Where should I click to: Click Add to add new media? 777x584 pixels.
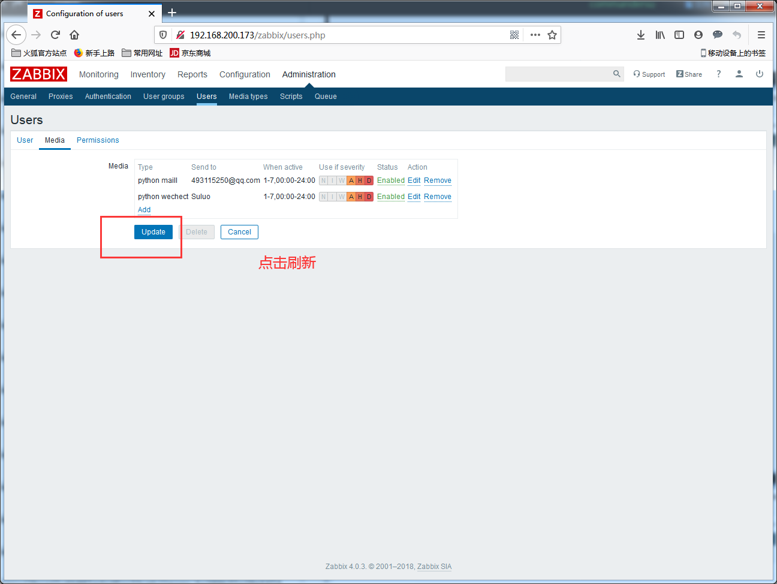[x=144, y=210]
